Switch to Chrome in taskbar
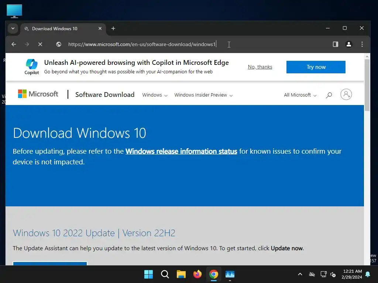The height and width of the screenshot is (283, 378). click(214, 274)
